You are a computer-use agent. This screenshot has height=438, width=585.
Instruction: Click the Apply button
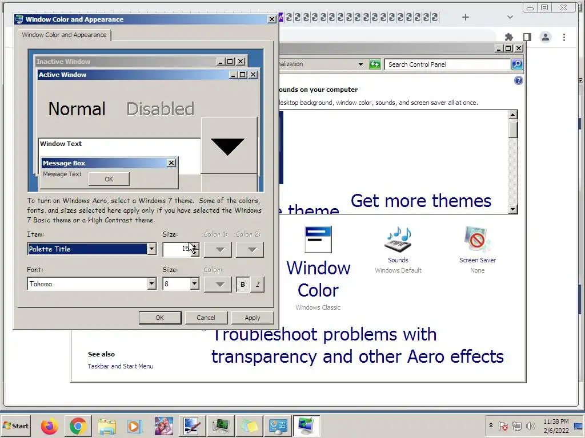click(252, 318)
